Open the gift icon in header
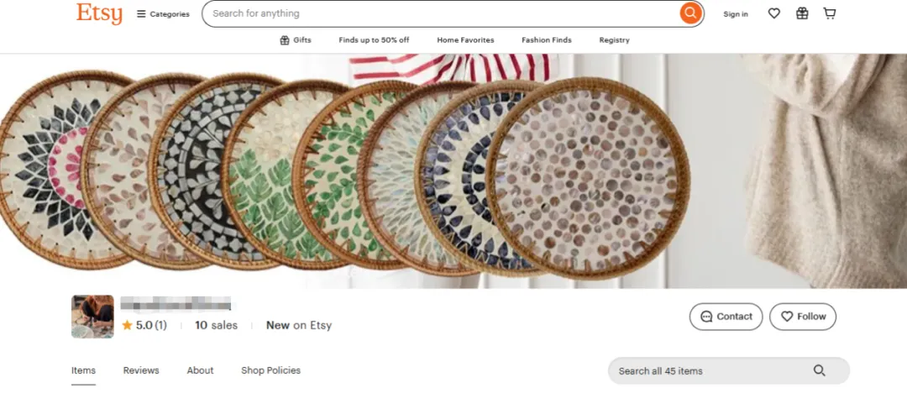 [802, 13]
